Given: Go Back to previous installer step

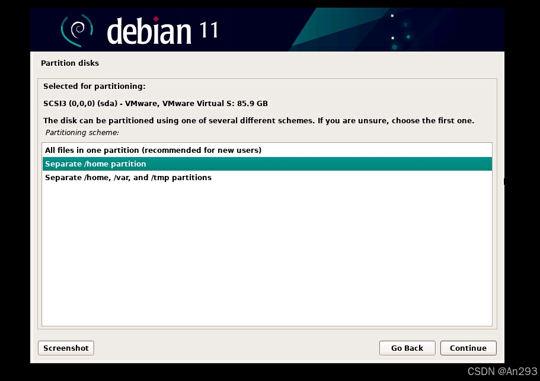Looking at the screenshot, I should click(407, 348).
